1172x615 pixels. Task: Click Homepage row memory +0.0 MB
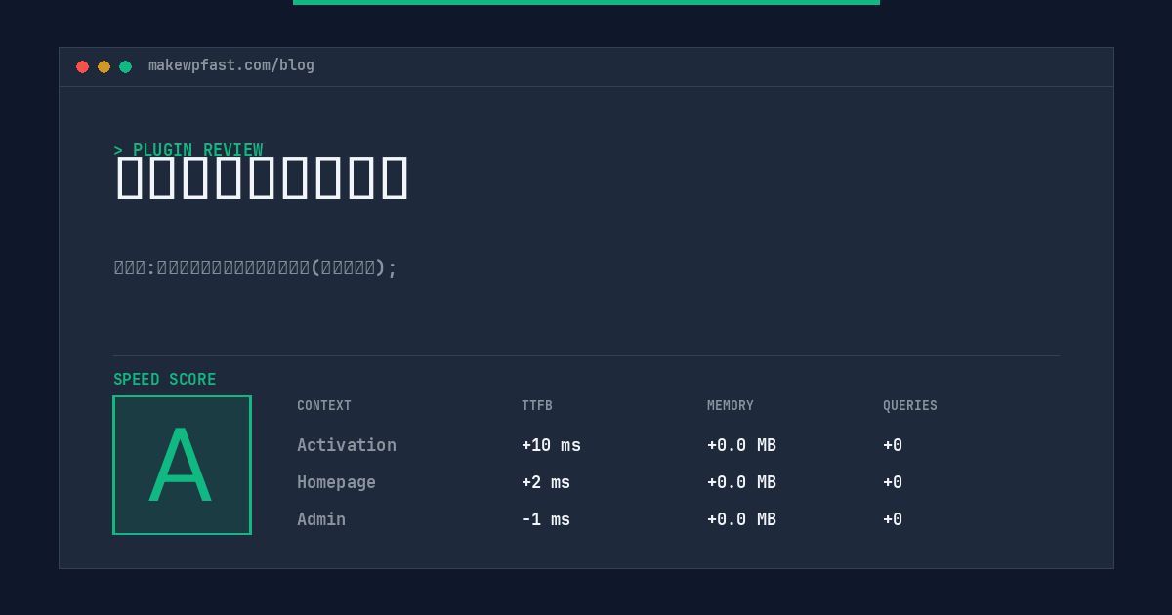pos(741,482)
